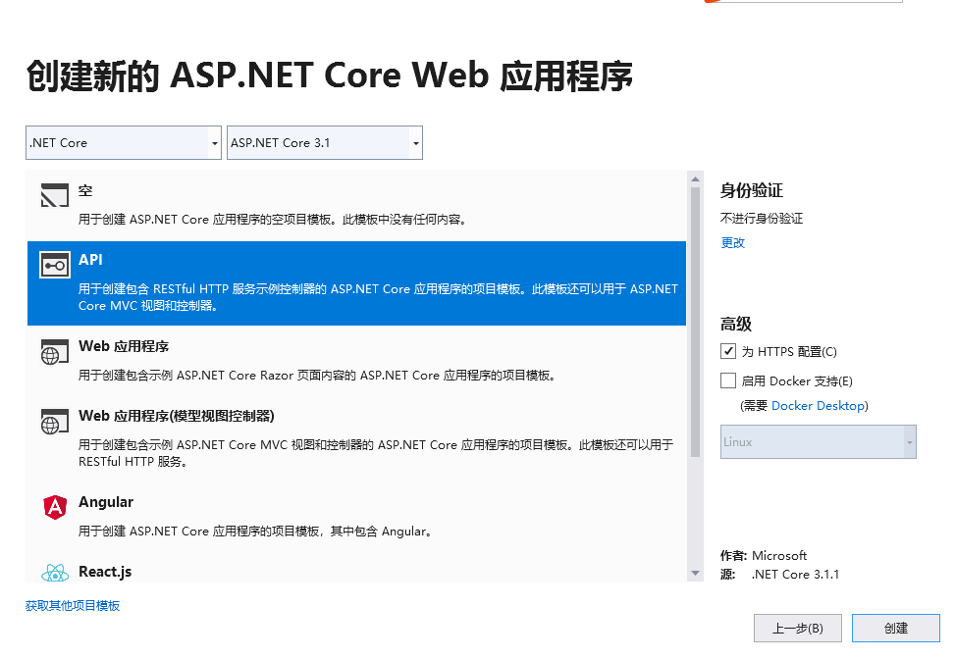The height and width of the screenshot is (659, 955).
Task: Click the scroll-down arrow of template list
Action: coord(695,574)
